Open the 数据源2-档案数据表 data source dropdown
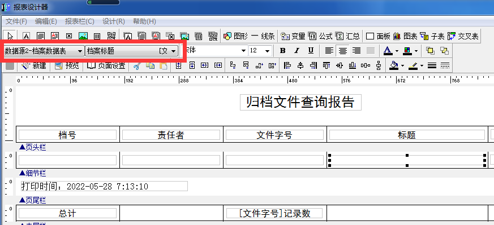 [80, 51]
